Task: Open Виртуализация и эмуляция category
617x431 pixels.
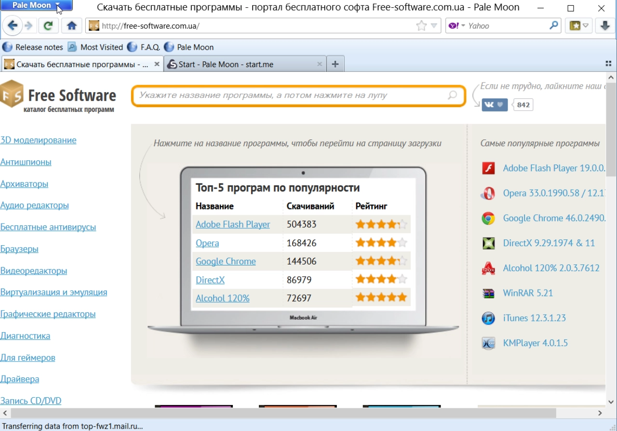Action: (54, 292)
